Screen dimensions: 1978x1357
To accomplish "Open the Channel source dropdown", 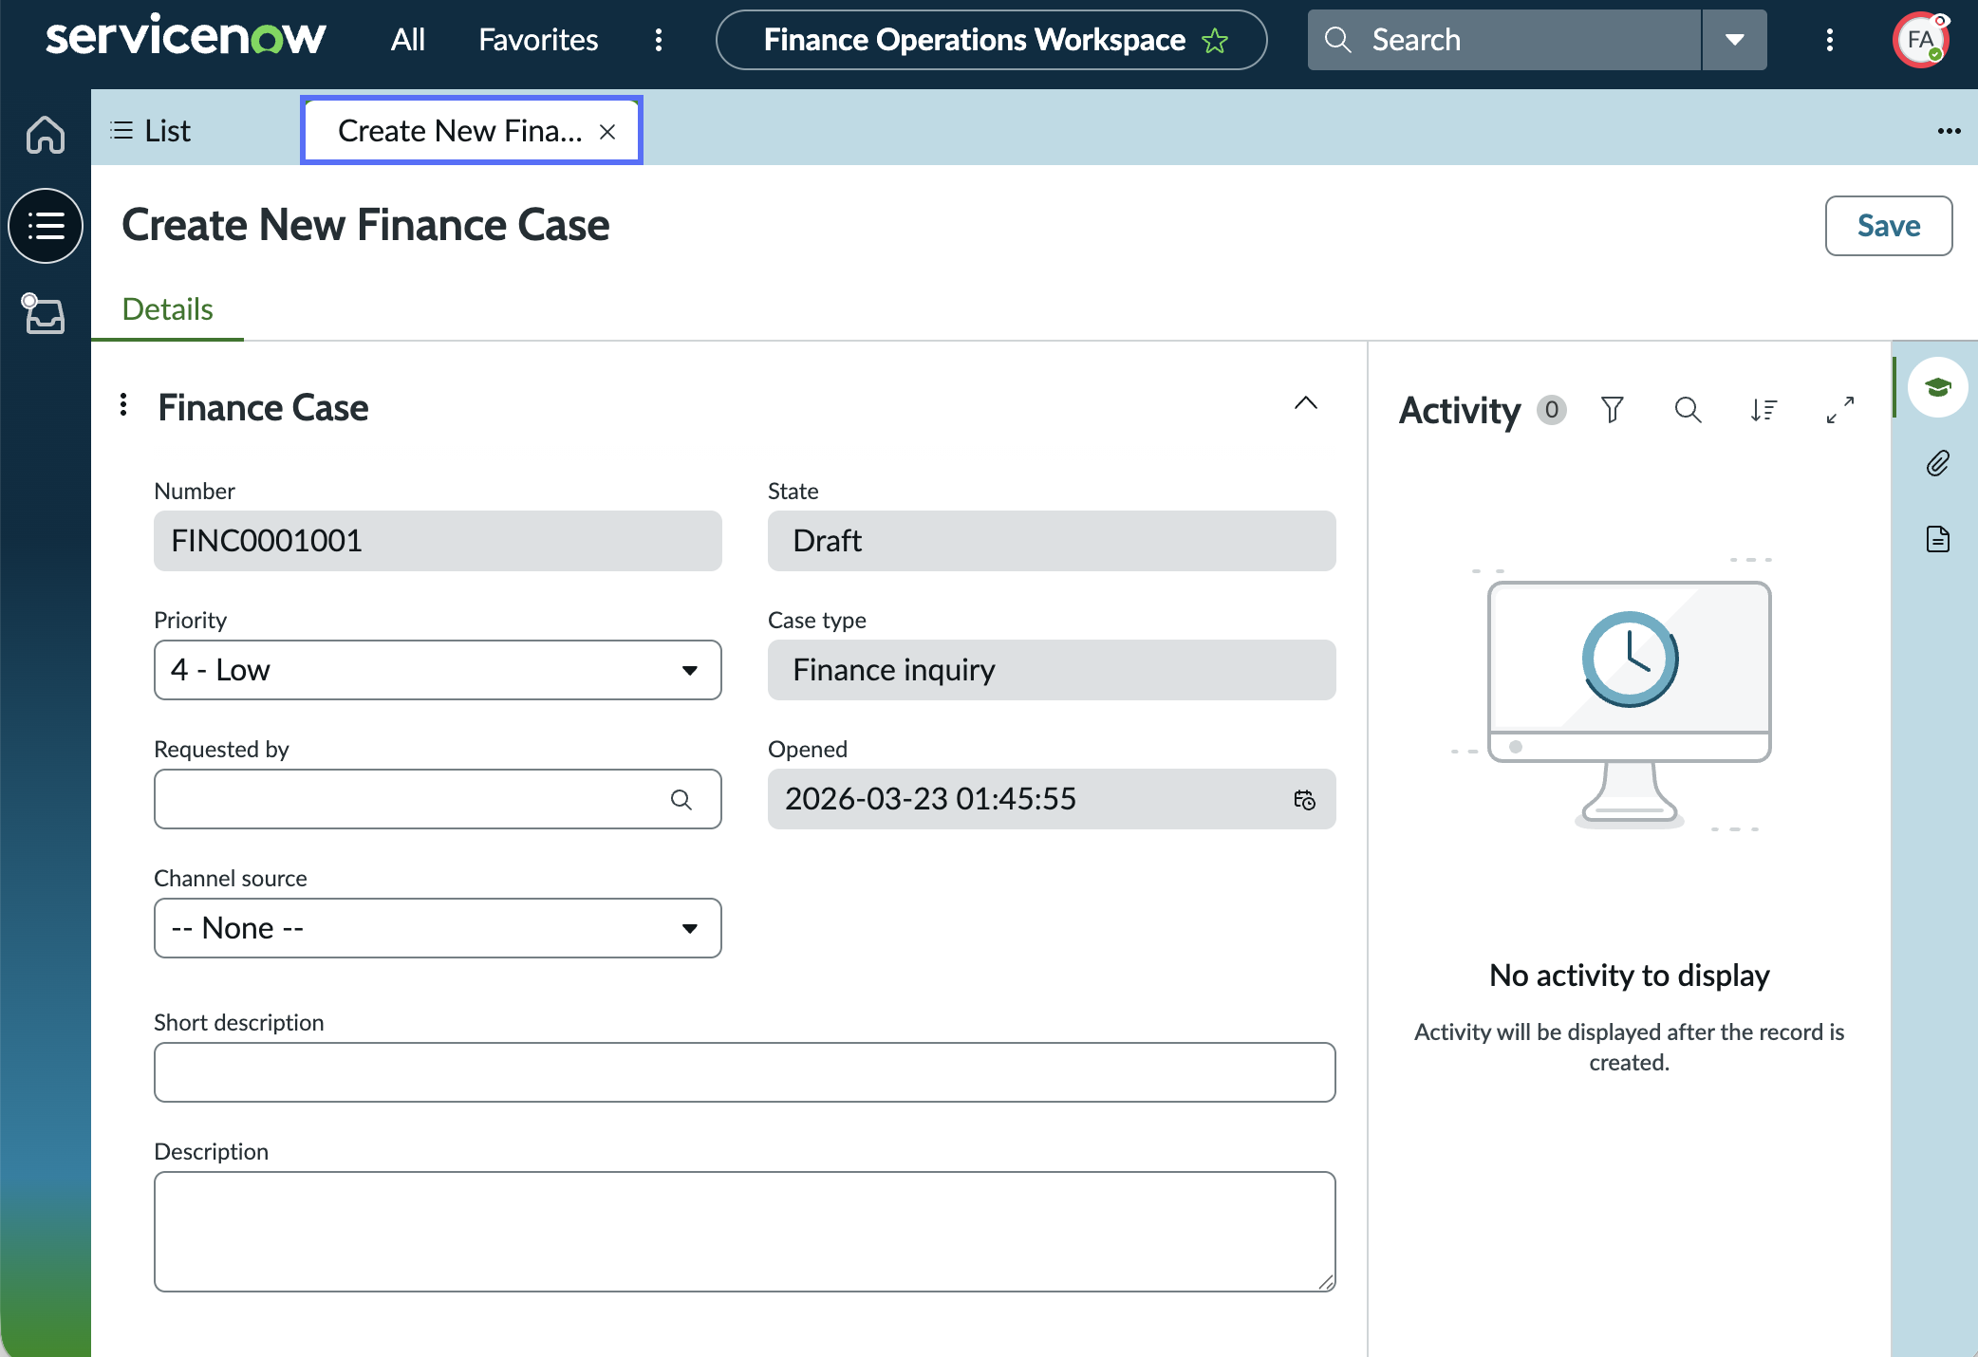I will [x=438, y=928].
